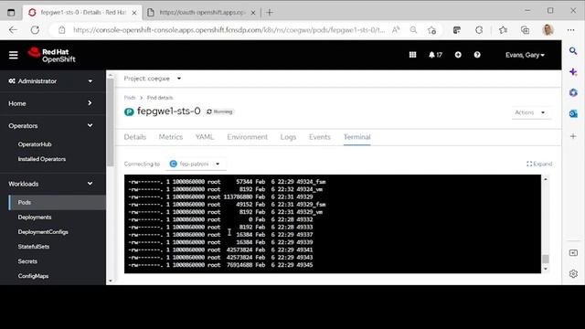
Task: Switch to the Environment tab
Action: (248, 137)
